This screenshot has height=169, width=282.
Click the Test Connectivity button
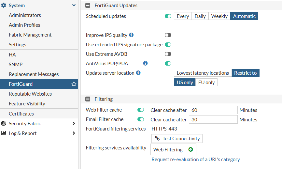click(x=177, y=138)
